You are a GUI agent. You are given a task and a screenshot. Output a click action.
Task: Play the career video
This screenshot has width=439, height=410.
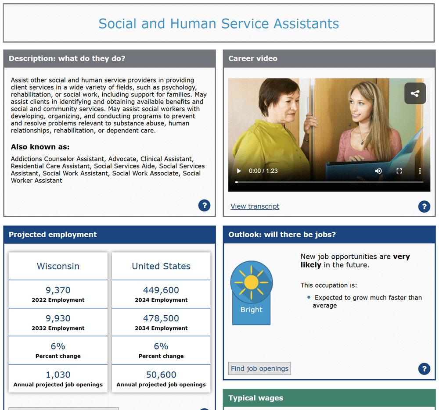pos(238,171)
